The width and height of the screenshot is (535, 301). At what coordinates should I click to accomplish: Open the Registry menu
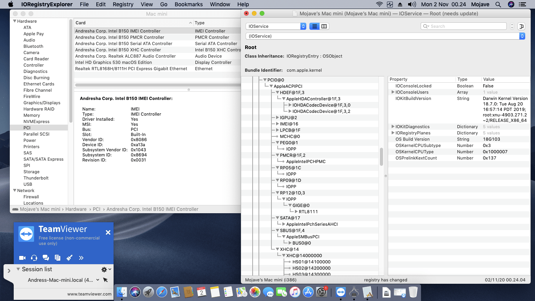pyautogui.click(x=123, y=4)
